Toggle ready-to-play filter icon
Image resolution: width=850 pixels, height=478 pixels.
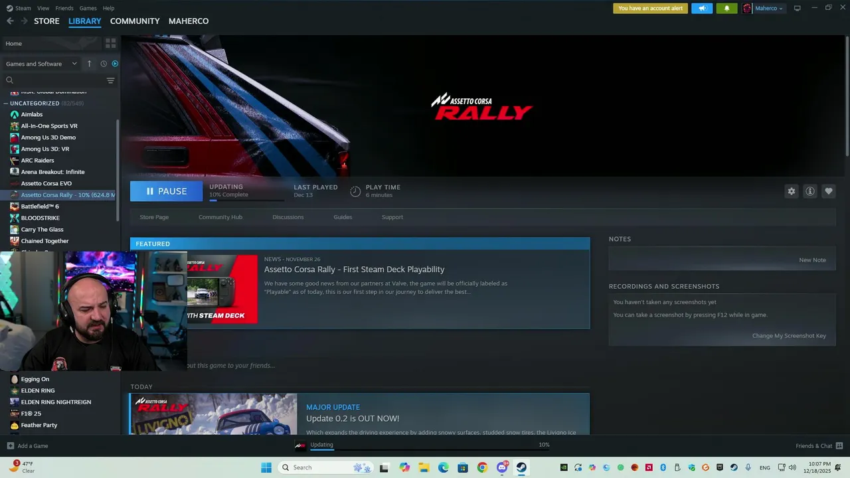pos(115,64)
